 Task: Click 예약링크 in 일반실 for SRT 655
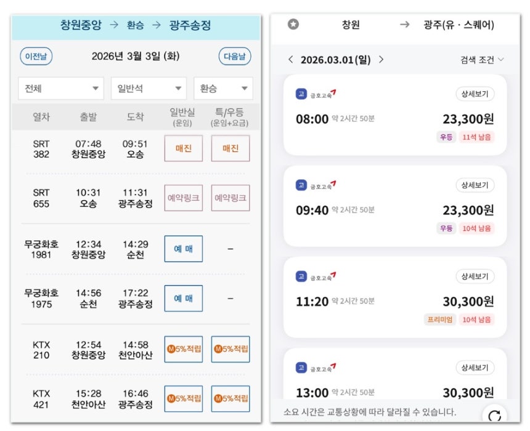(x=183, y=198)
